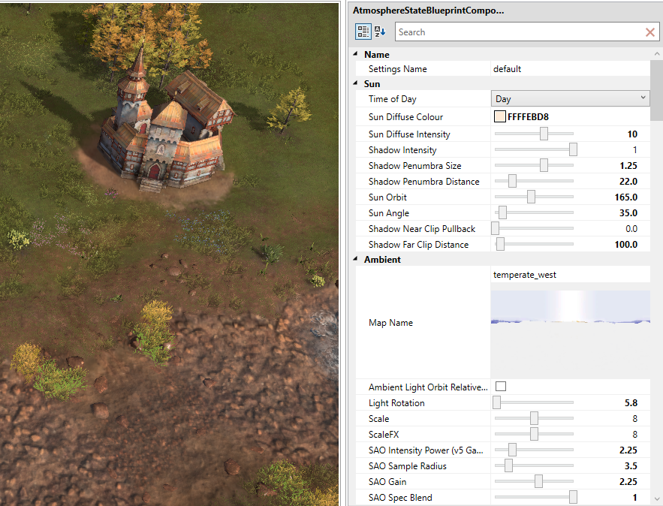Clear the property search box

point(650,32)
